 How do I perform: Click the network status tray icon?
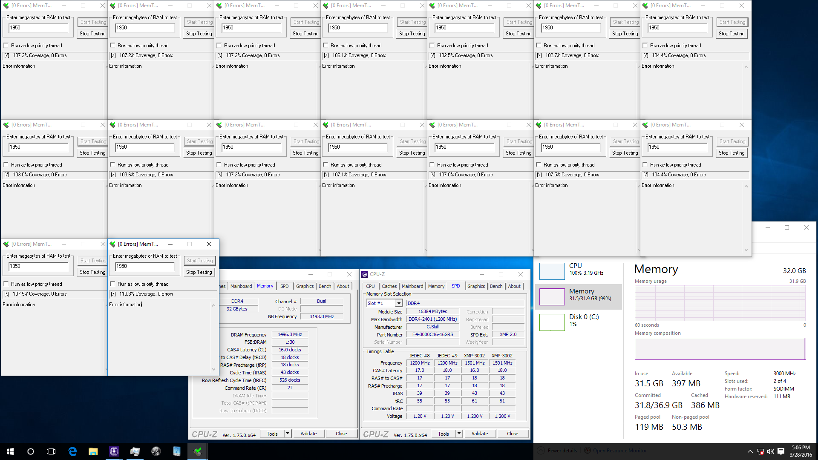[760, 451]
